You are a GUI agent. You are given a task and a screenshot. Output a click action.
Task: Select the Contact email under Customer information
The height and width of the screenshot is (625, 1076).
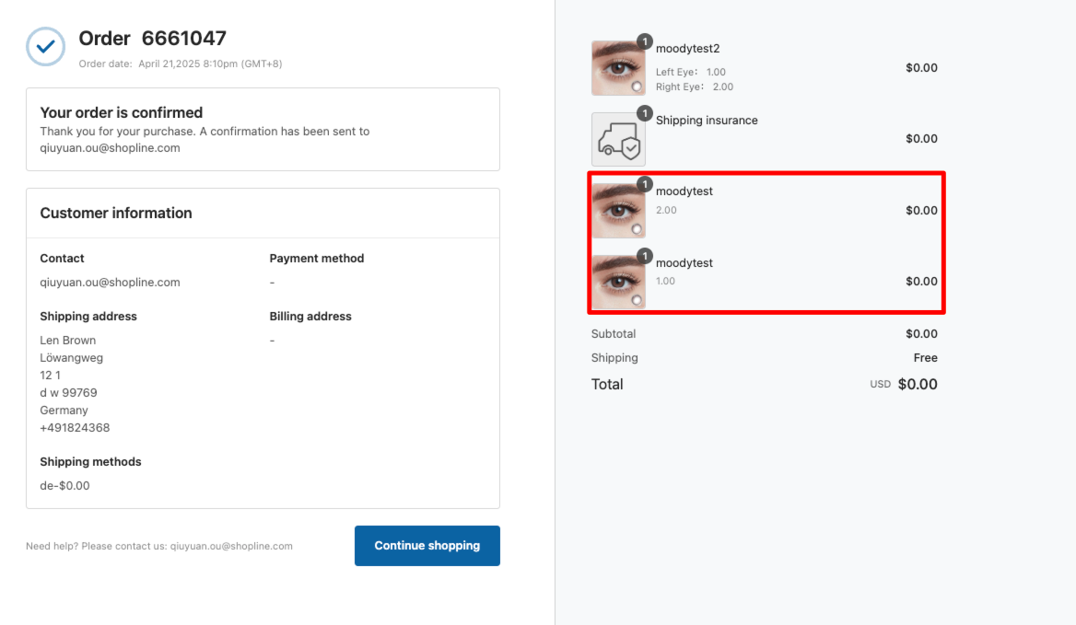point(110,283)
